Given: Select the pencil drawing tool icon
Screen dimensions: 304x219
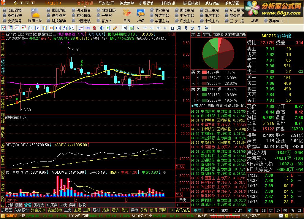Looking at the screenshot, I should click(x=115, y=28).
